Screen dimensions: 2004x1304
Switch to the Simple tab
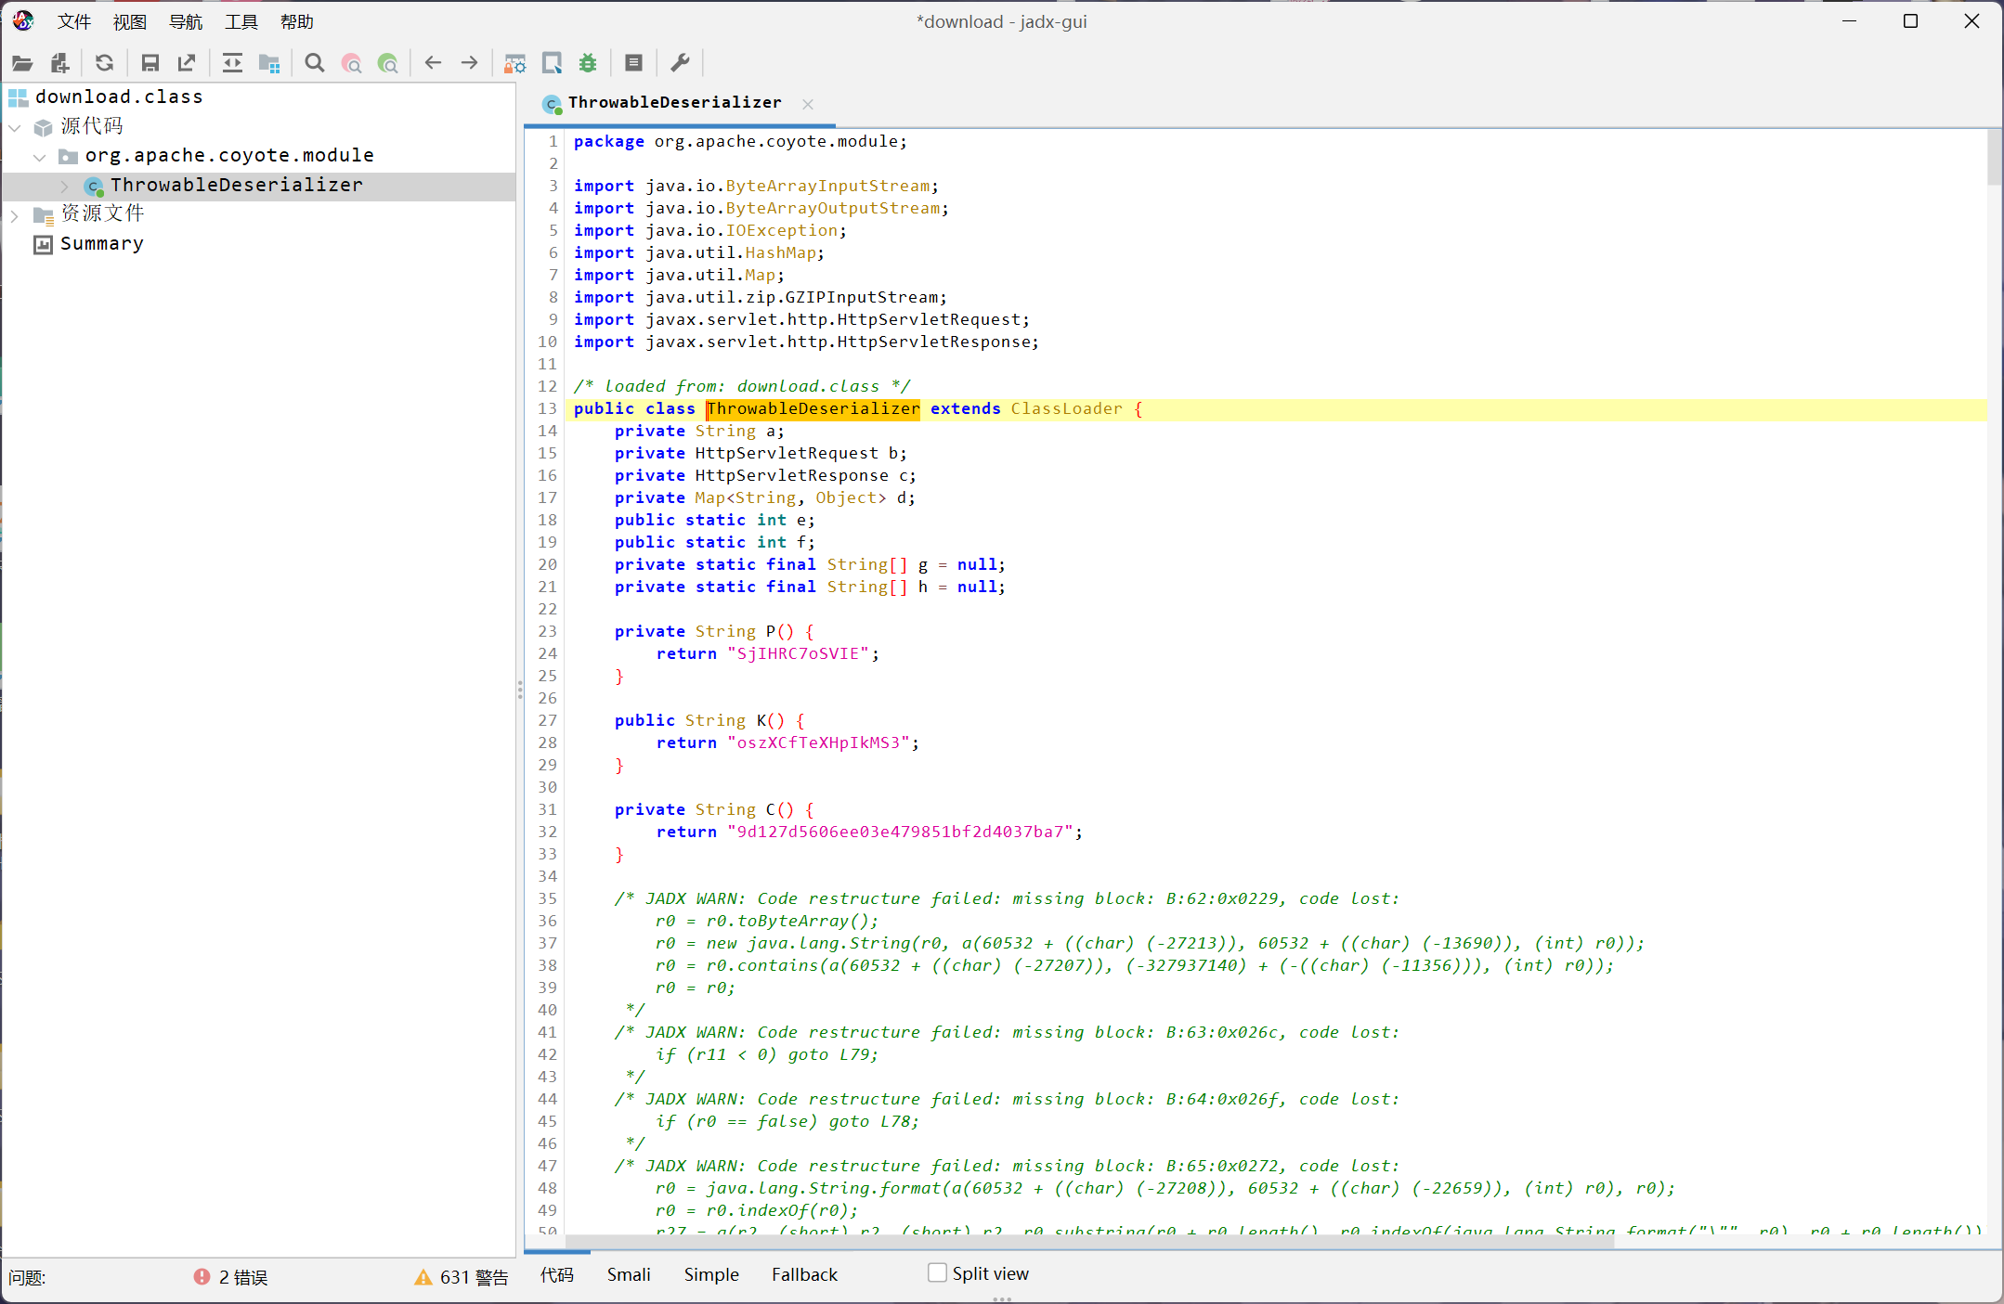coord(711,1274)
